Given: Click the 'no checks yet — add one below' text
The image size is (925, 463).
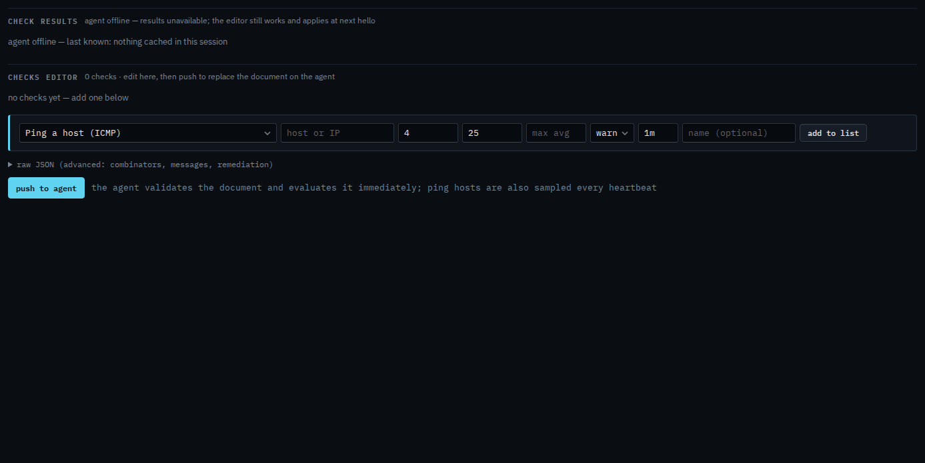Looking at the screenshot, I should (69, 98).
